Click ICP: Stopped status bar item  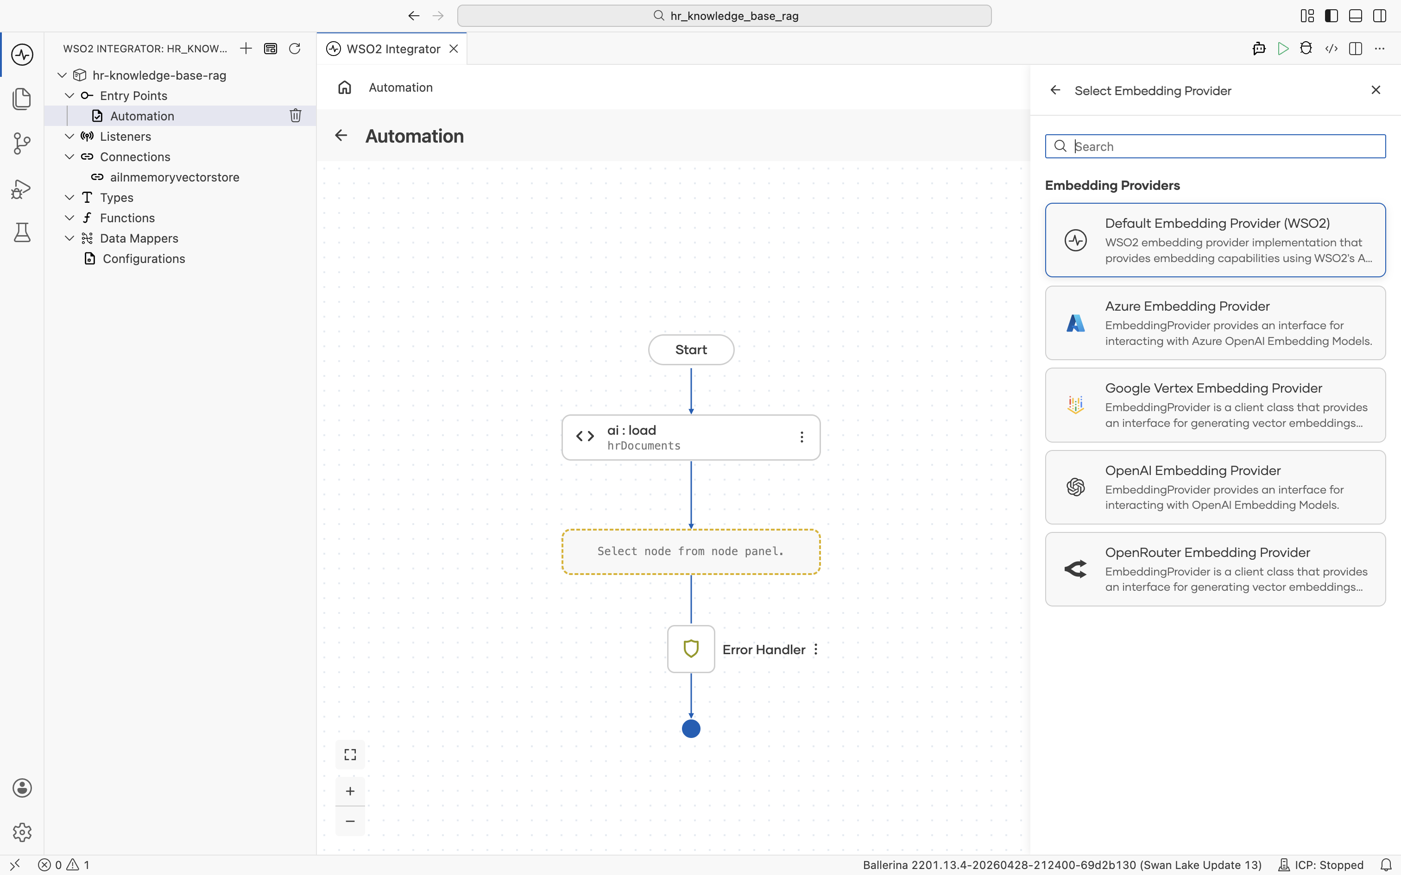click(x=1320, y=865)
